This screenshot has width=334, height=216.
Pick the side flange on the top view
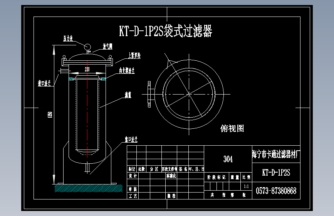tap(150, 94)
